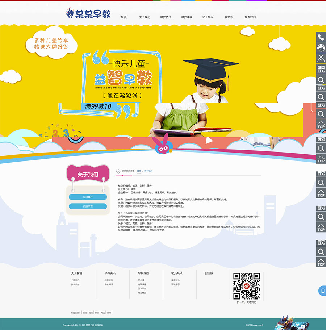Open the 早教课程 nav menu item
Screen dimensions: 326x330
click(187, 17)
